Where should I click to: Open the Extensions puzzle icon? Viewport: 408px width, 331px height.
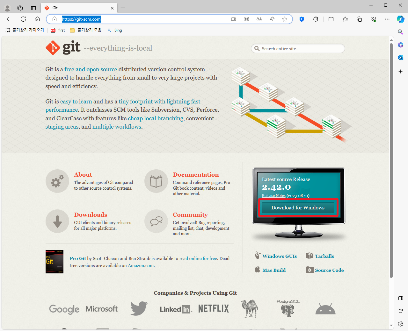316,19
